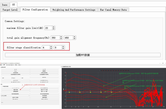
Task: Click filter stage classification field showing 8
Action: point(58,48)
